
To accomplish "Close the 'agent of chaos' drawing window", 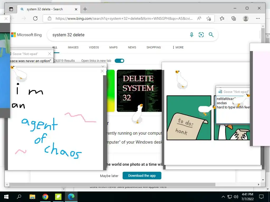I will (x=102, y=71).
